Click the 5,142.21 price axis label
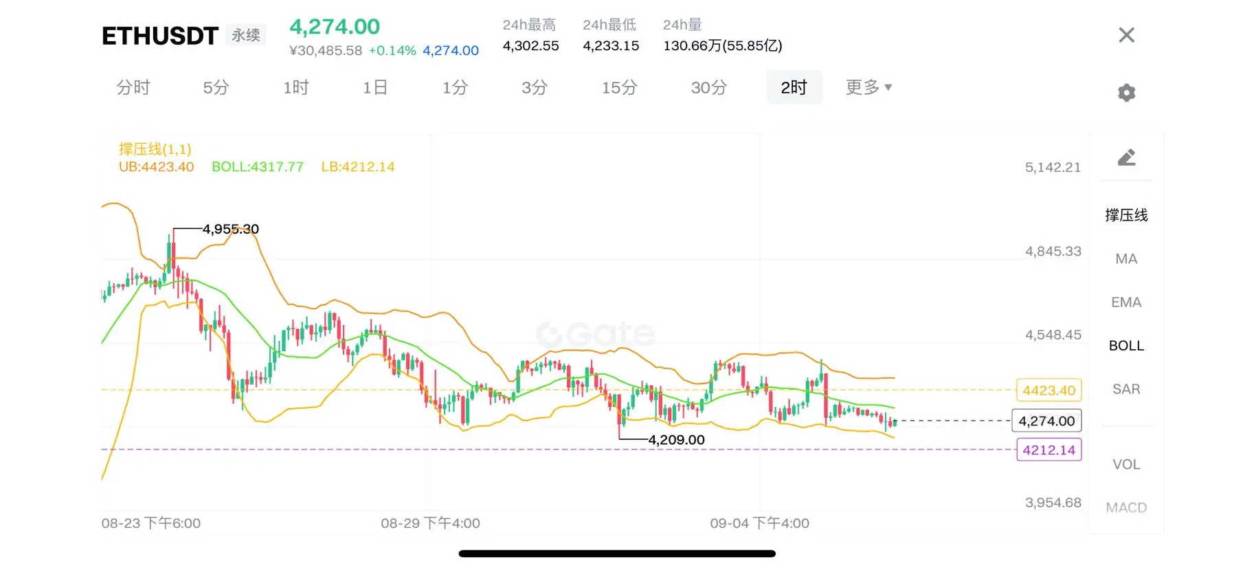The height and width of the screenshot is (569, 1234). pos(1053,167)
